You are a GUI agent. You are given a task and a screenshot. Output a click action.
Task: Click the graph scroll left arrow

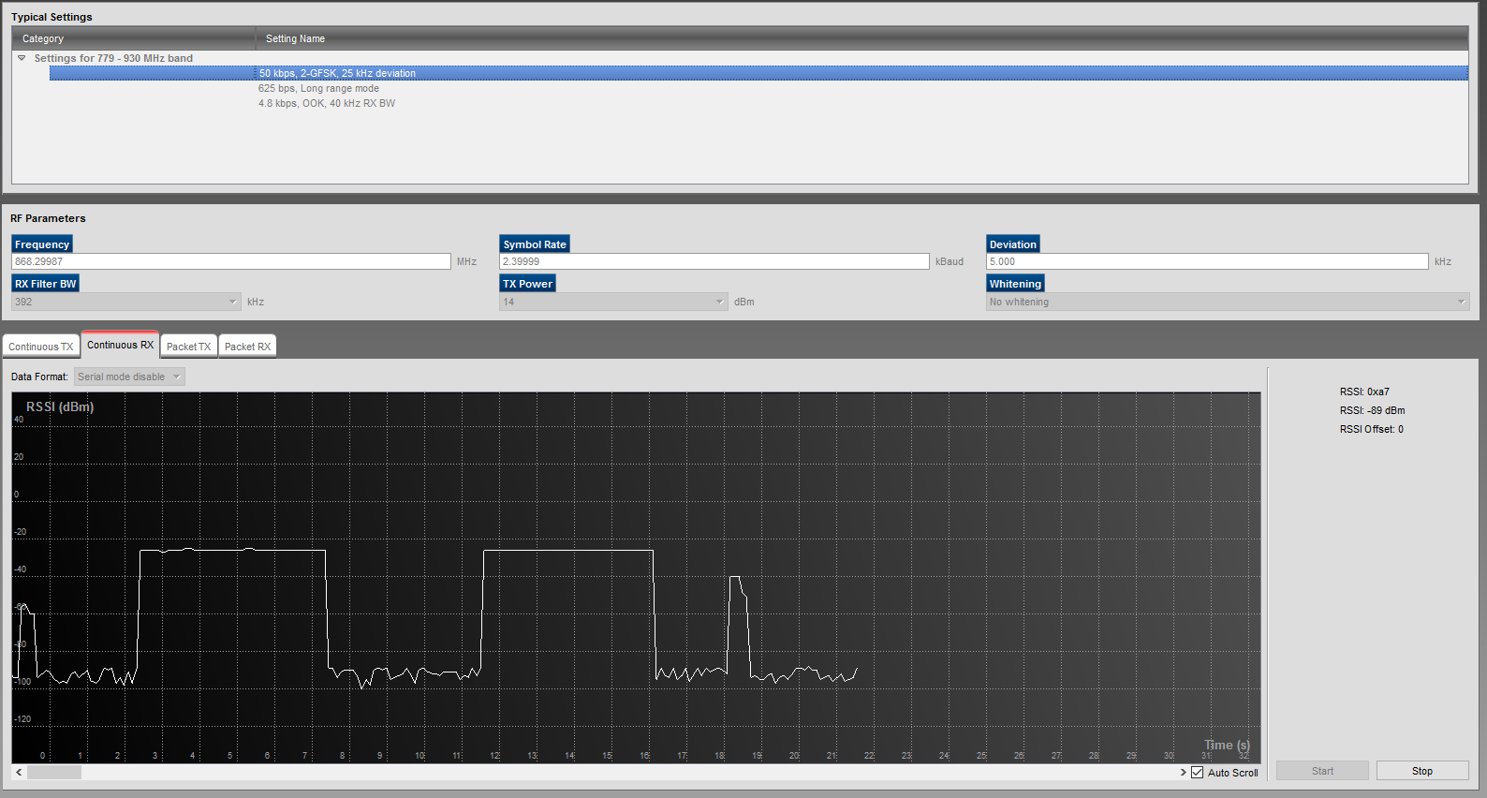coord(19,773)
